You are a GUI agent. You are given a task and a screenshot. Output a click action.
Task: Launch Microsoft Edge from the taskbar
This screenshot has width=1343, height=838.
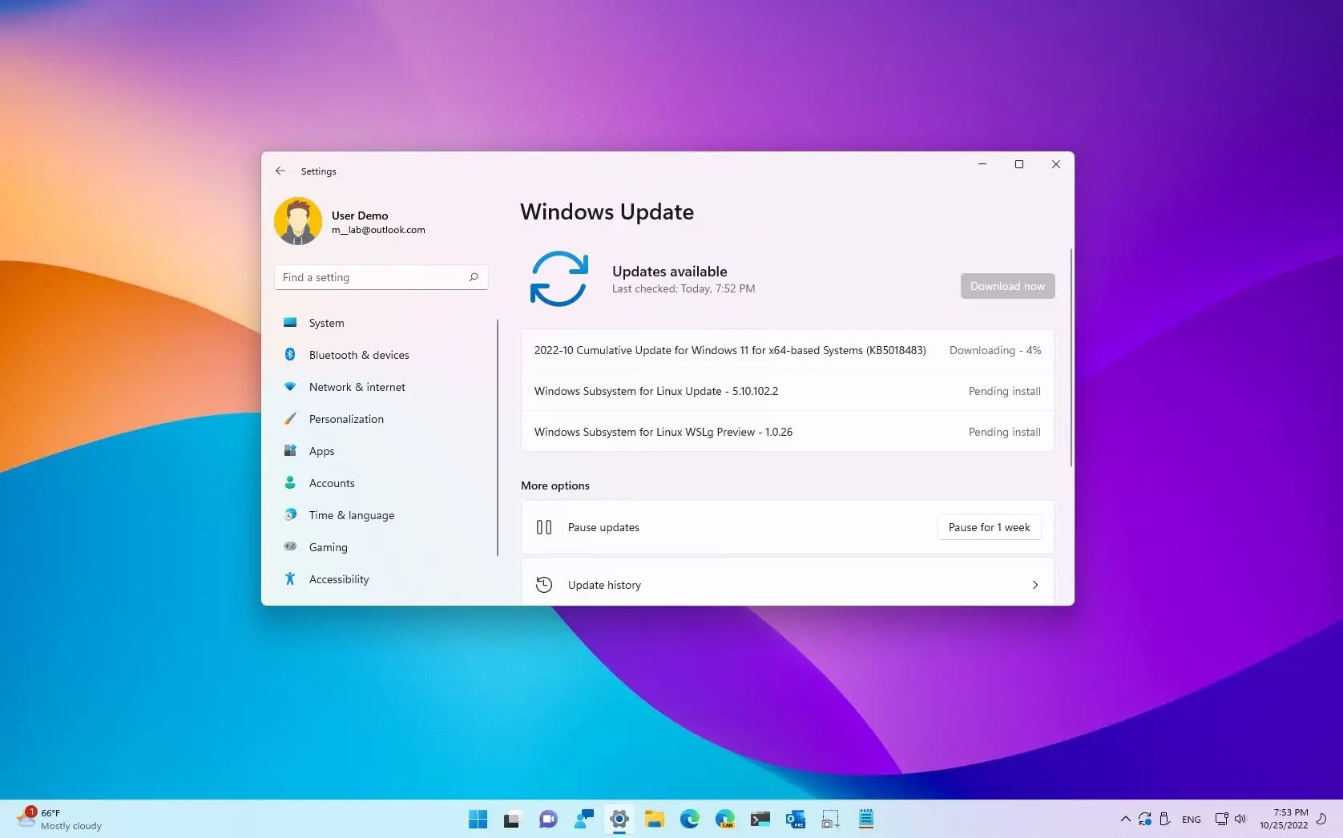690,819
